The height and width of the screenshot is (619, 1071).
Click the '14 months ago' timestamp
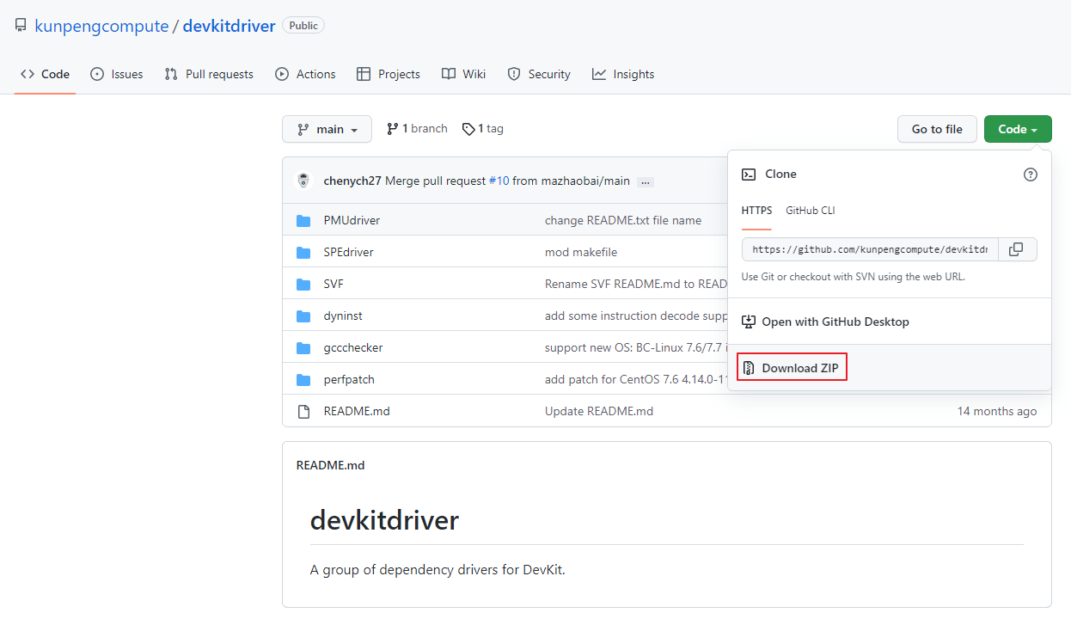coord(997,411)
